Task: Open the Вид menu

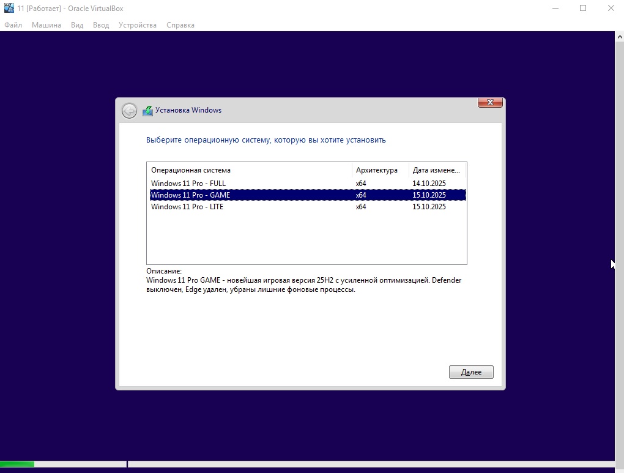Action: tap(77, 25)
